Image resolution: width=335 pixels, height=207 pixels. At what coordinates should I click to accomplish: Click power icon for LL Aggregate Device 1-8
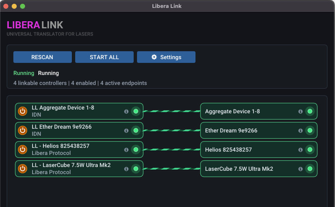(23, 111)
